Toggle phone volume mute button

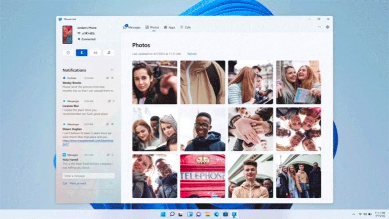coord(95,53)
